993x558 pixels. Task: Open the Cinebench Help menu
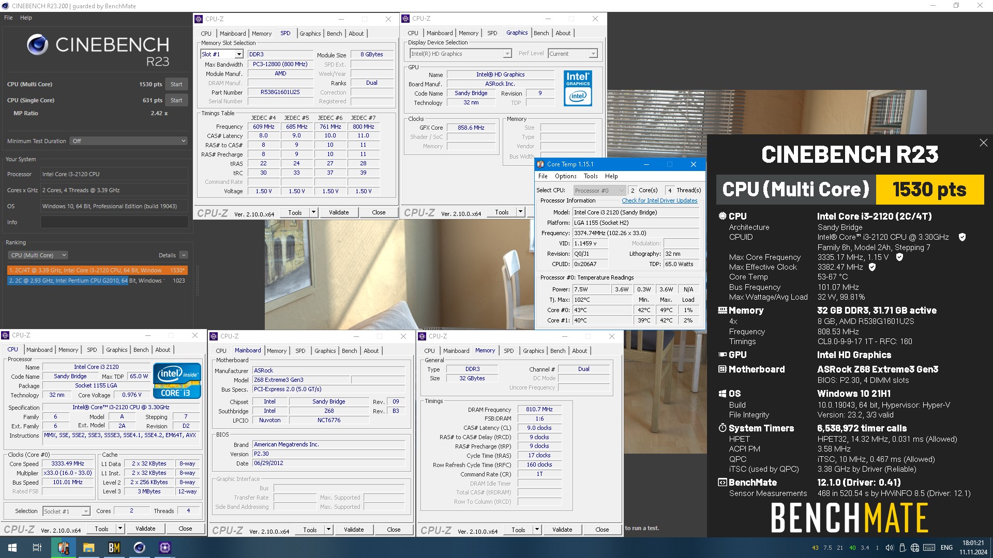click(x=26, y=18)
